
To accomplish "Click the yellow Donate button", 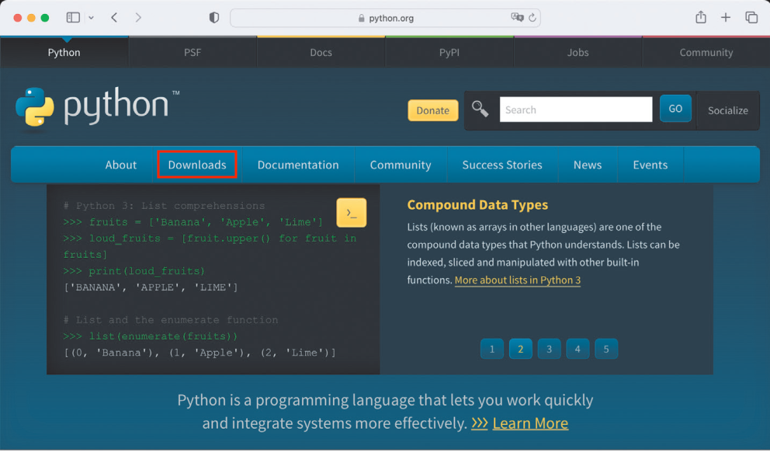I will pyautogui.click(x=432, y=110).
